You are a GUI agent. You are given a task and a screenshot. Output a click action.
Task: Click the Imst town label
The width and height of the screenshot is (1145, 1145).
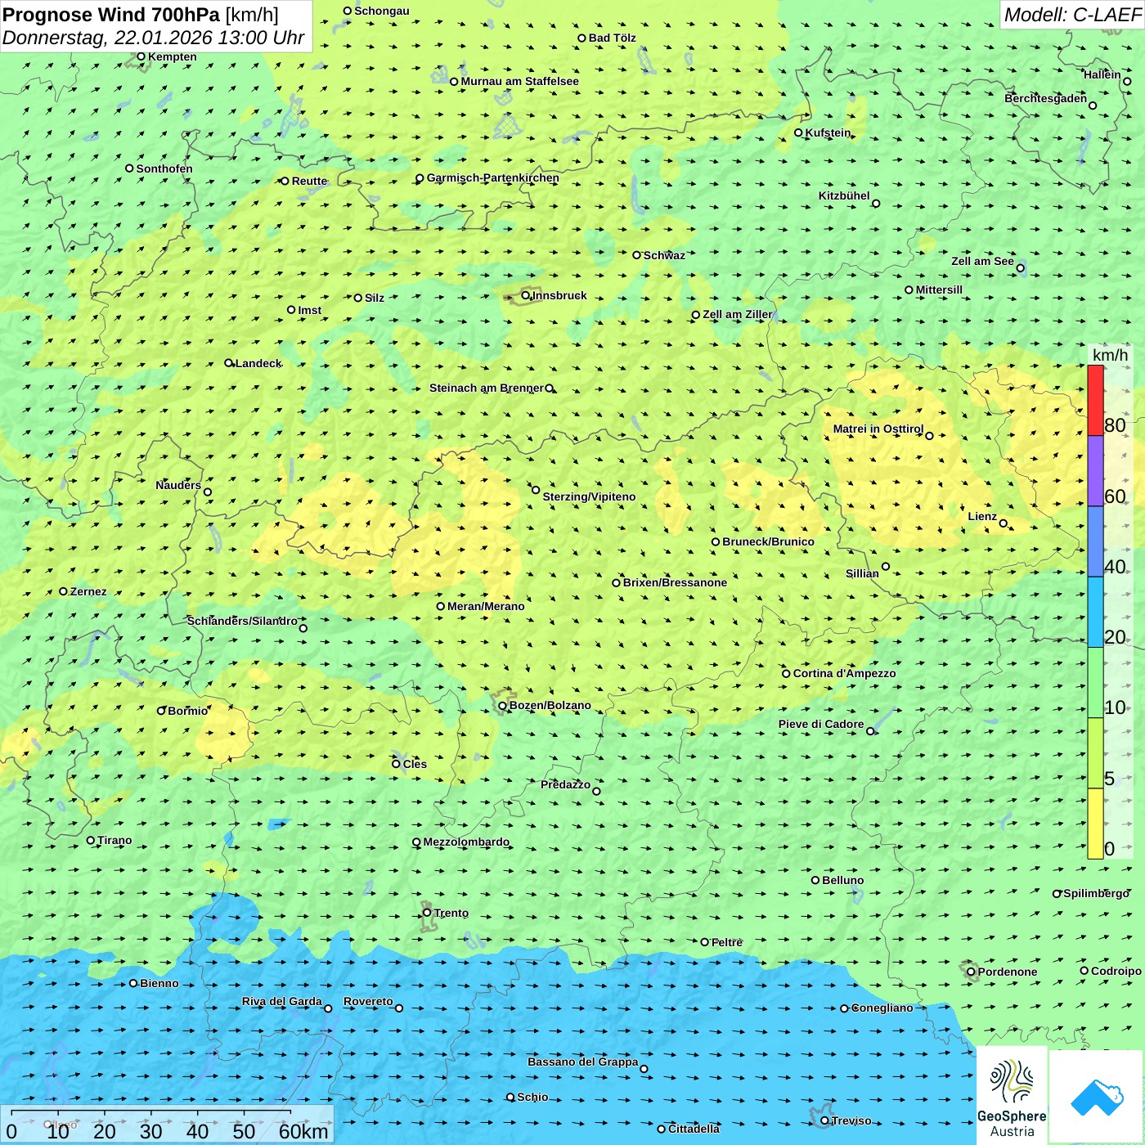tap(310, 310)
